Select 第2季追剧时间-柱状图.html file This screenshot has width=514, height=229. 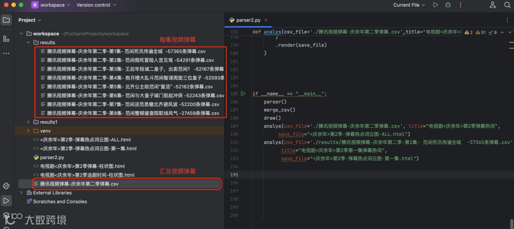click(84, 175)
